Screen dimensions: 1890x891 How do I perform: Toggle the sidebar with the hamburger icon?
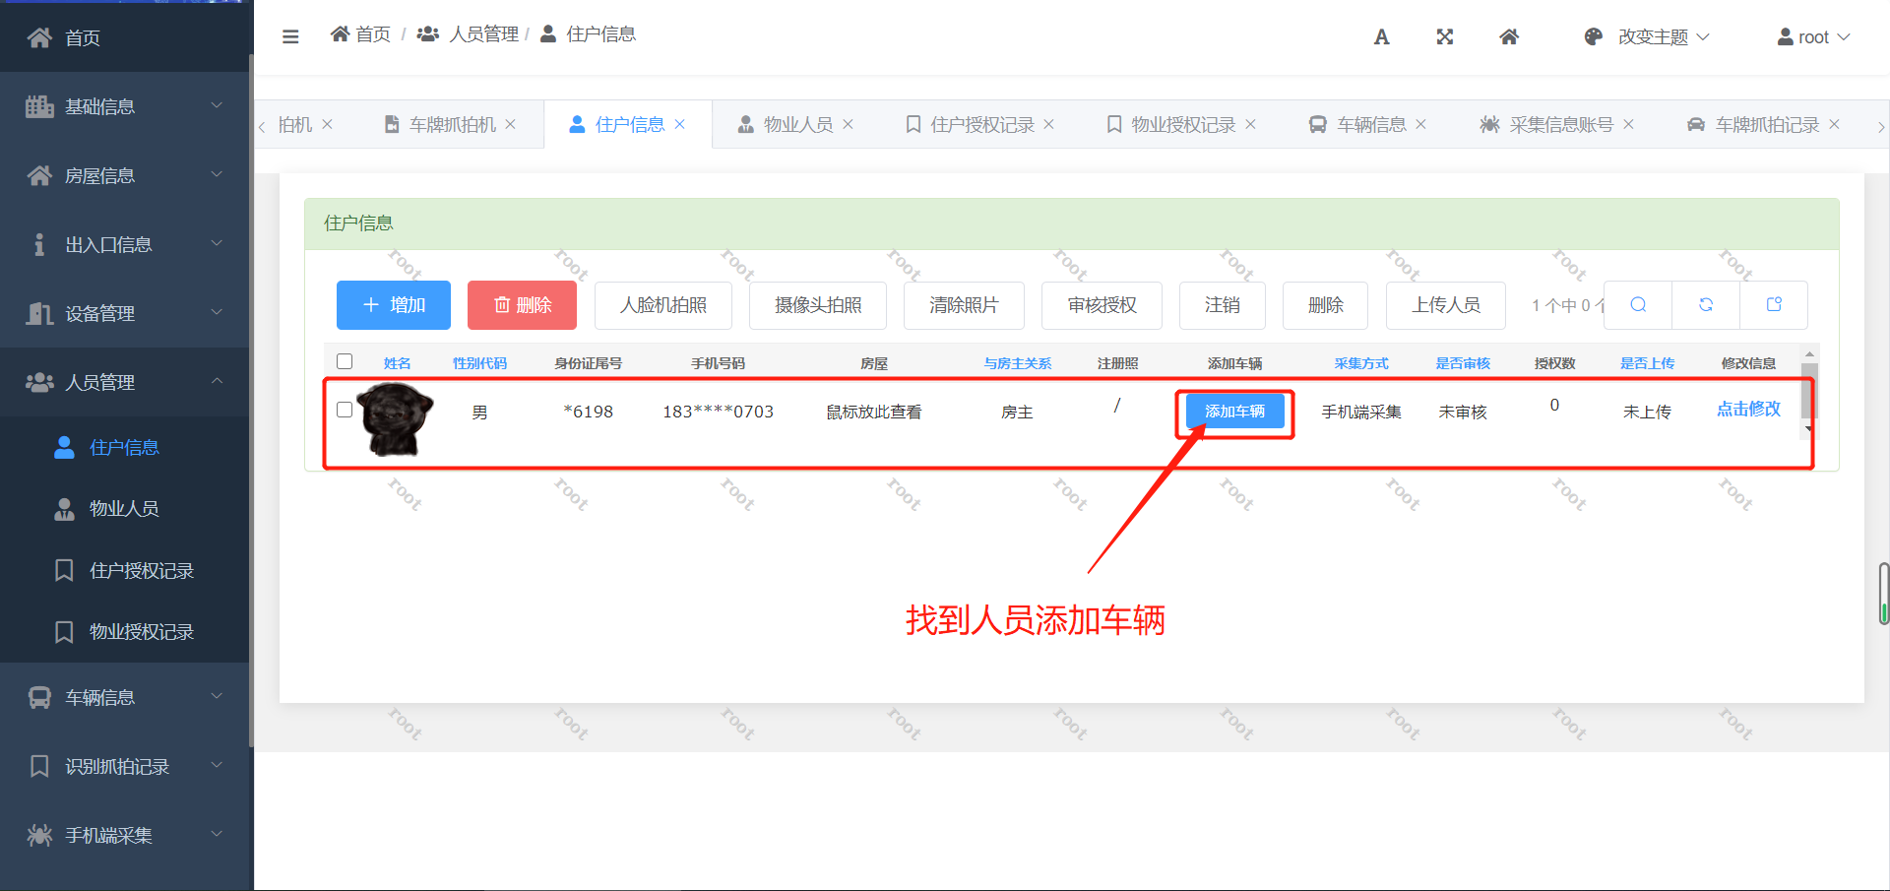290,35
